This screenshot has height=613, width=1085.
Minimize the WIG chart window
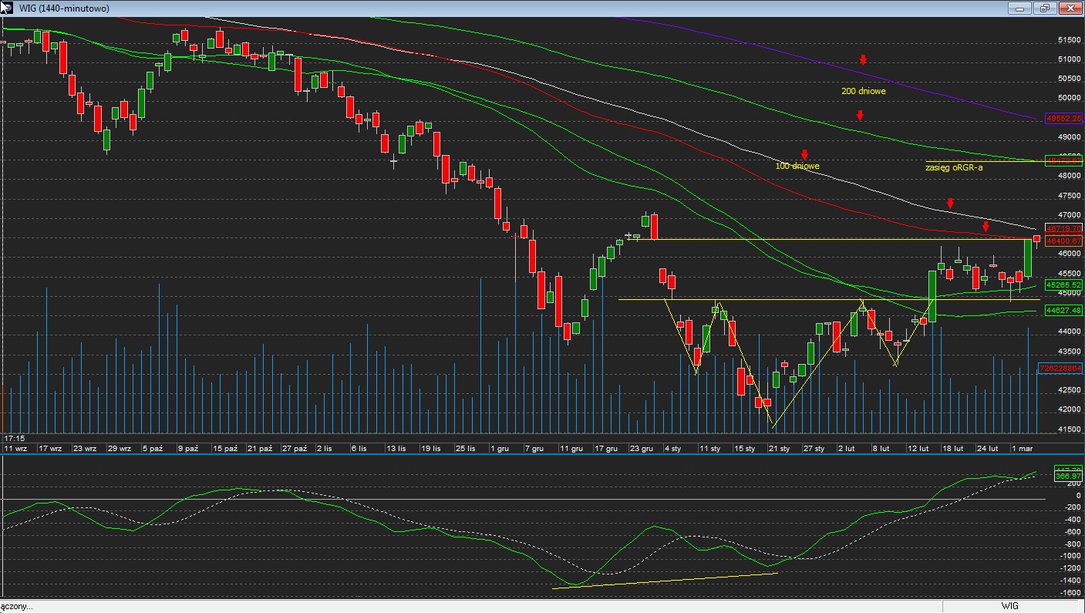point(1020,8)
